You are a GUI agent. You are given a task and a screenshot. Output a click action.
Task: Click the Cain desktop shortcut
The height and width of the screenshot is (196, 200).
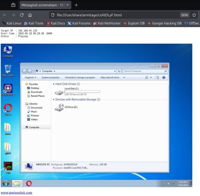[x=8, y=168]
